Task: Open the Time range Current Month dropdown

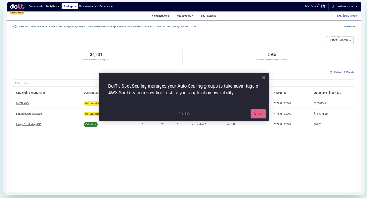Action: tap(340, 40)
